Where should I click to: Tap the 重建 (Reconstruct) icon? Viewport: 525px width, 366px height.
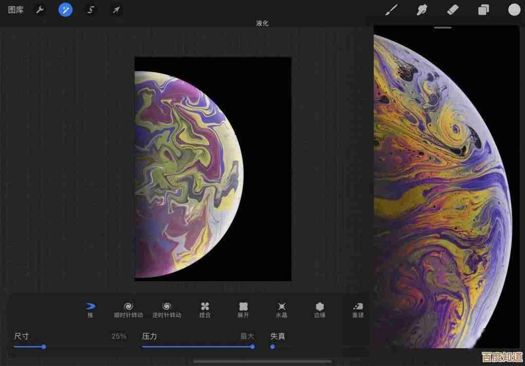(x=358, y=309)
